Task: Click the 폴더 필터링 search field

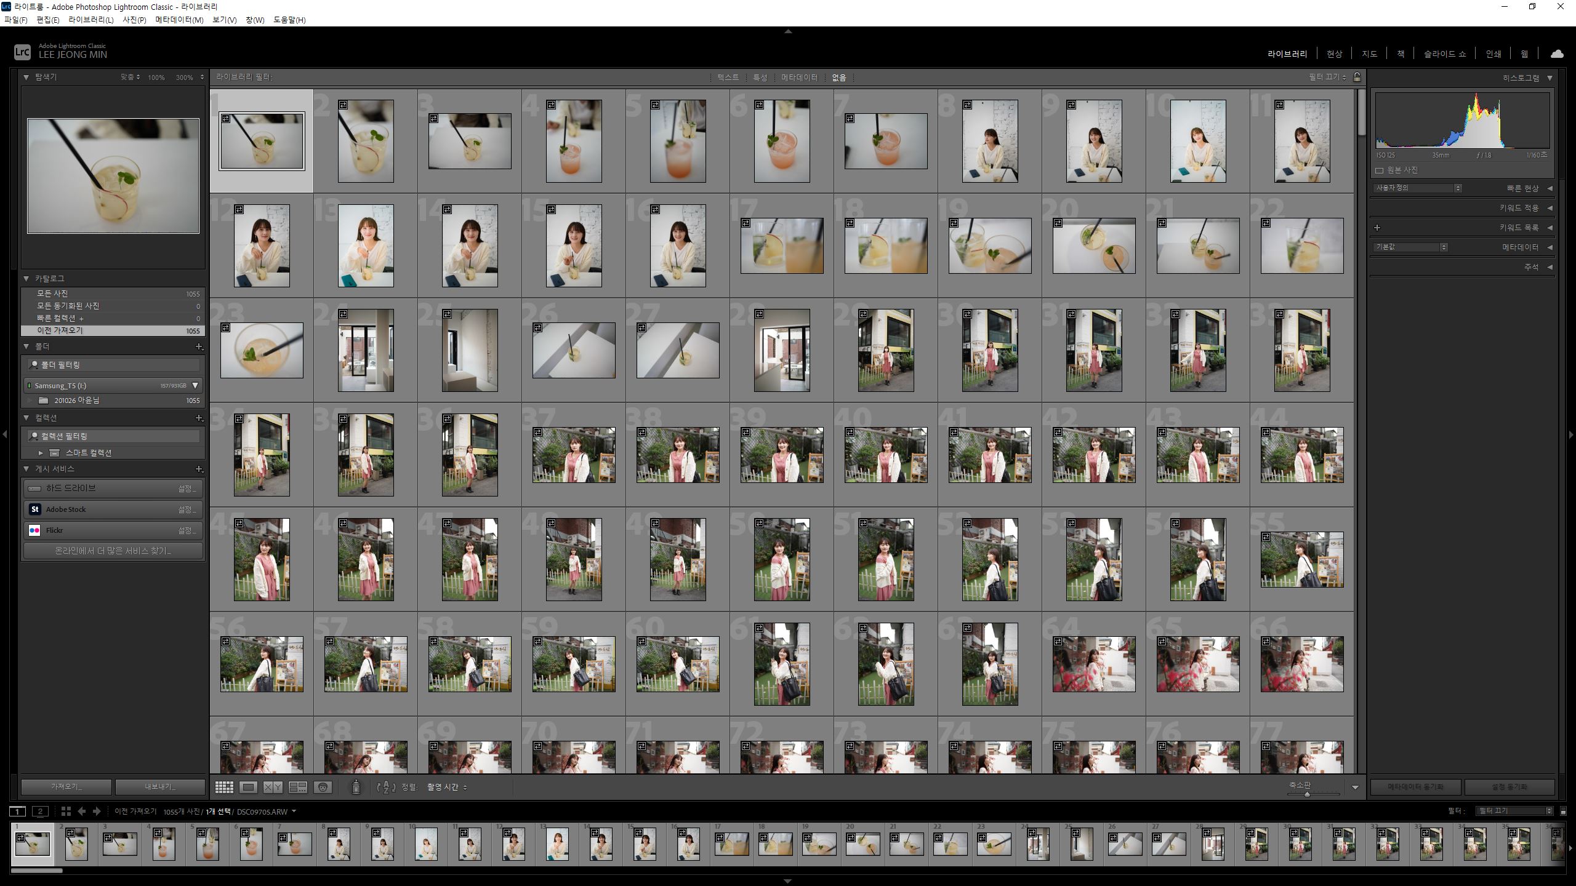Action: (x=114, y=365)
